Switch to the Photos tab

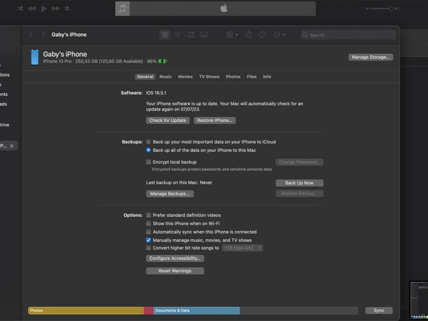pos(233,77)
